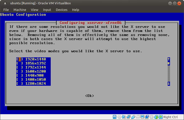Click the # scrollbar position marker

click(x=169, y=63)
